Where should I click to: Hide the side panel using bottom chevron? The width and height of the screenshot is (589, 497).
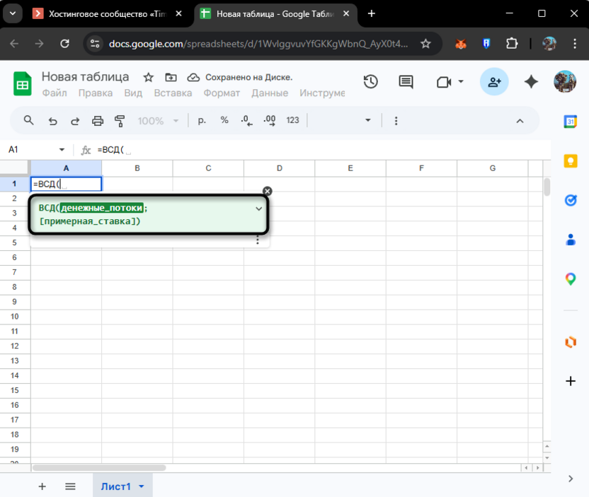tap(571, 479)
